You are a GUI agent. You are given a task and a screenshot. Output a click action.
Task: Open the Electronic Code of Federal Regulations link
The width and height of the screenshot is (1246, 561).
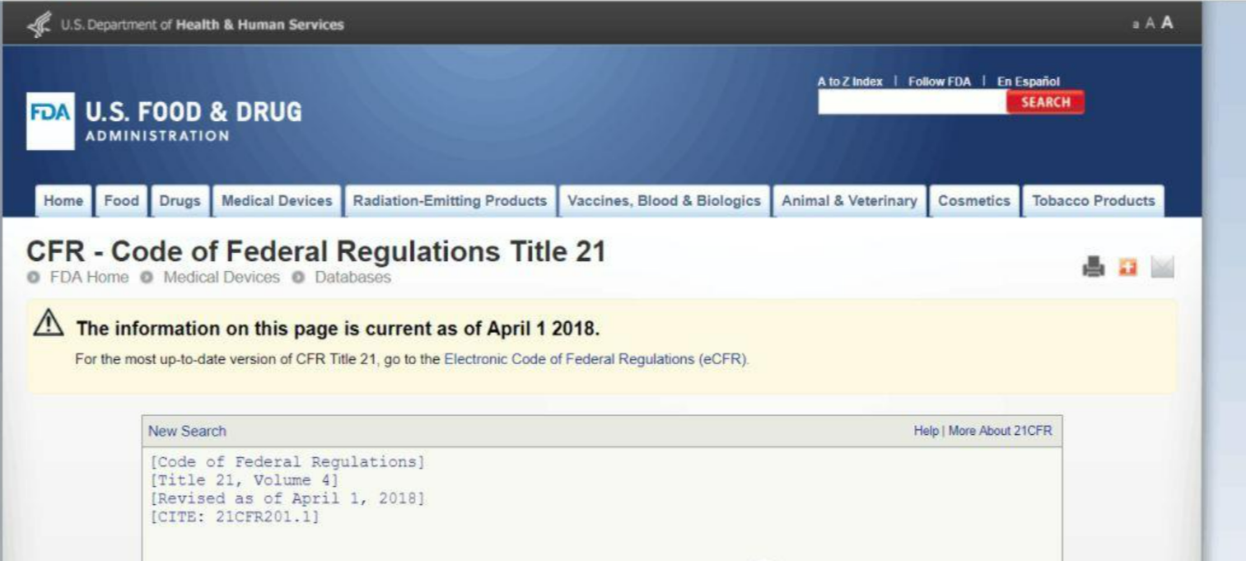(596, 359)
